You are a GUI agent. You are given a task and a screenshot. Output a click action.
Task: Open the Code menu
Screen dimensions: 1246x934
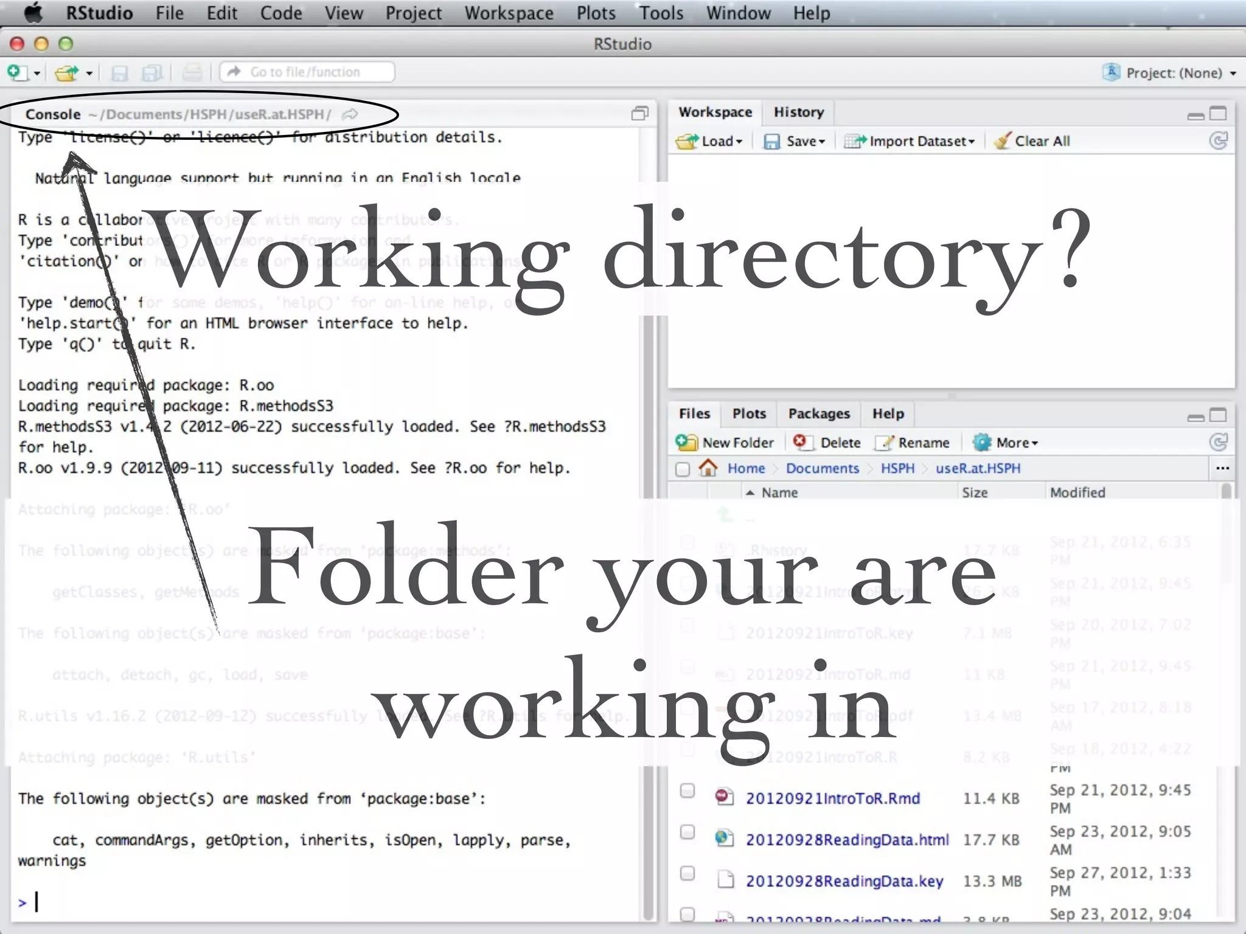coord(280,13)
